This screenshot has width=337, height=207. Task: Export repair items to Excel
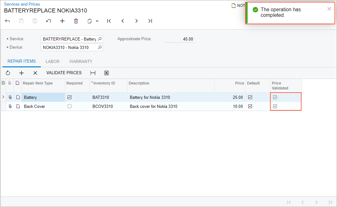point(107,73)
